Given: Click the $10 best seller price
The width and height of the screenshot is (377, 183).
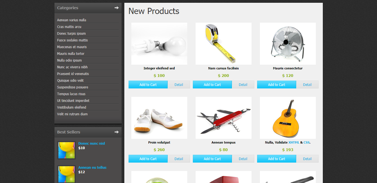Looking at the screenshot, I should click(x=82, y=148).
